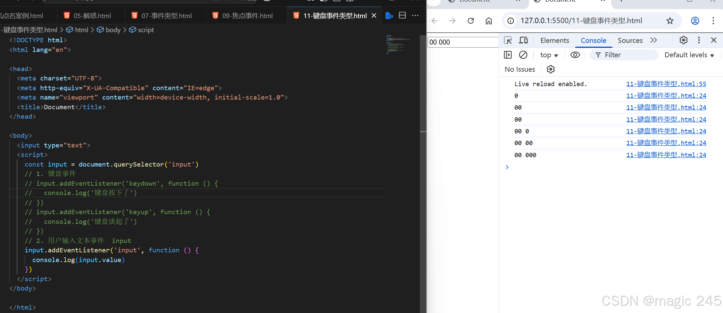The image size is (723, 313).
Task: Select the Console tab in DevTools
Action: 593,41
